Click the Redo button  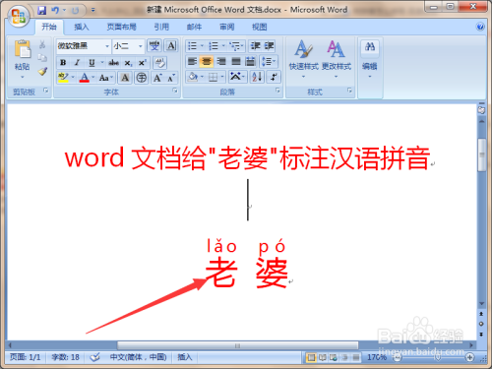[x=76, y=11]
